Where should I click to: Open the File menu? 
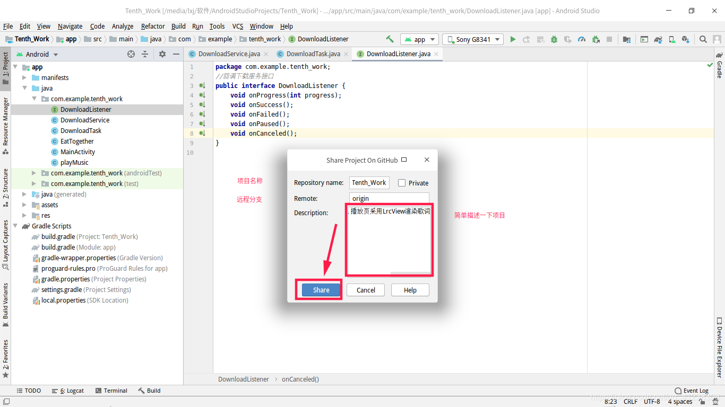pyautogui.click(x=8, y=26)
